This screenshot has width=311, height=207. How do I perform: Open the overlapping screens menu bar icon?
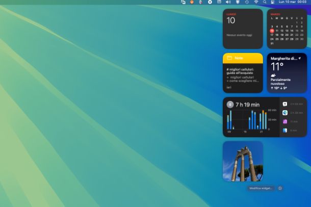pos(183,2)
